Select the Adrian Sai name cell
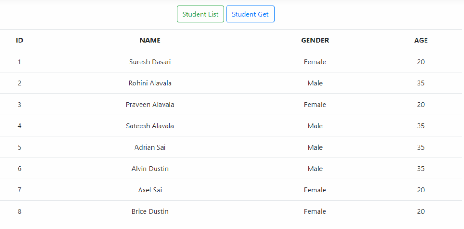Screen dimensions: 464x229 (x=150, y=147)
